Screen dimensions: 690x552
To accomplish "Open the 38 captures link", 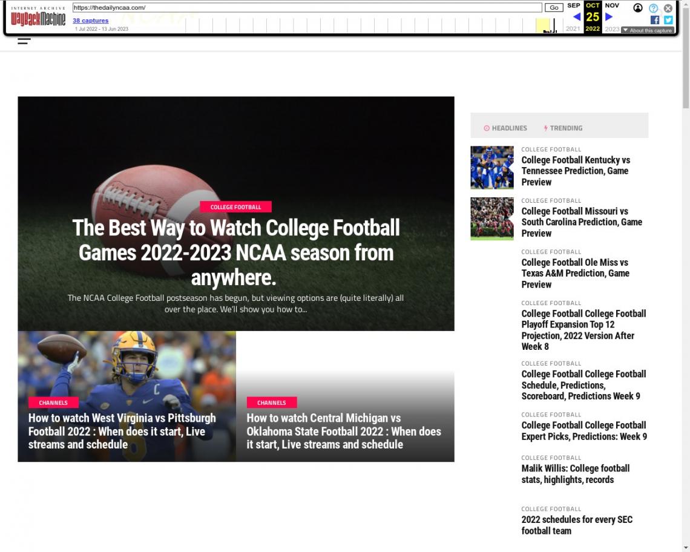I will [91, 20].
